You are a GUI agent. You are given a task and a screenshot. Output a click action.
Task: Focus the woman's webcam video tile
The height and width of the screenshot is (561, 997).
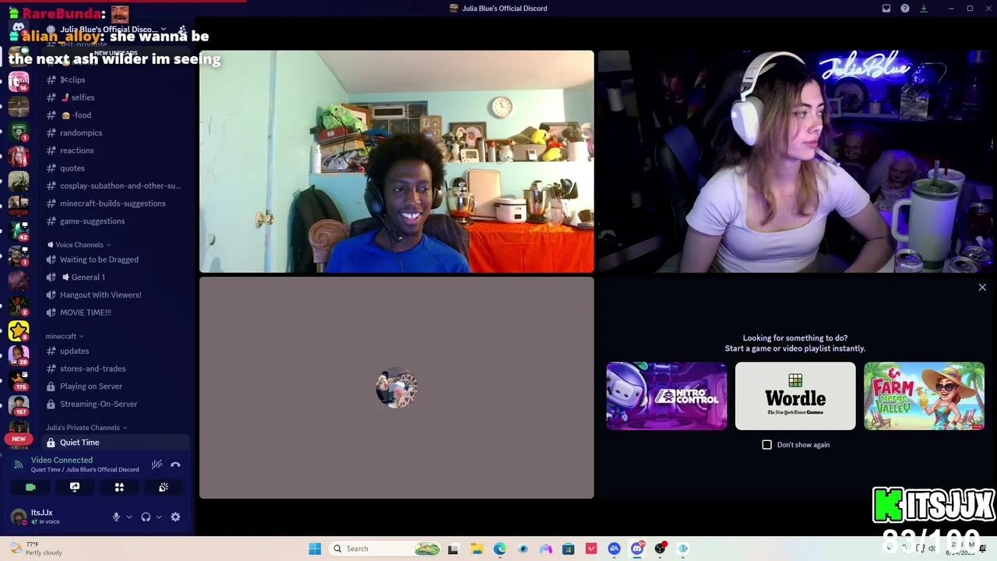[x=797, y=162]
